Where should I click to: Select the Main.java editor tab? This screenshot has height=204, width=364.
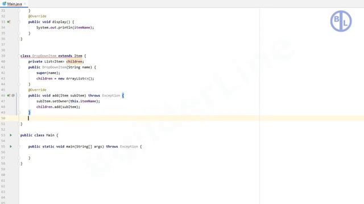pyautogui.click(x=14, y=4)
